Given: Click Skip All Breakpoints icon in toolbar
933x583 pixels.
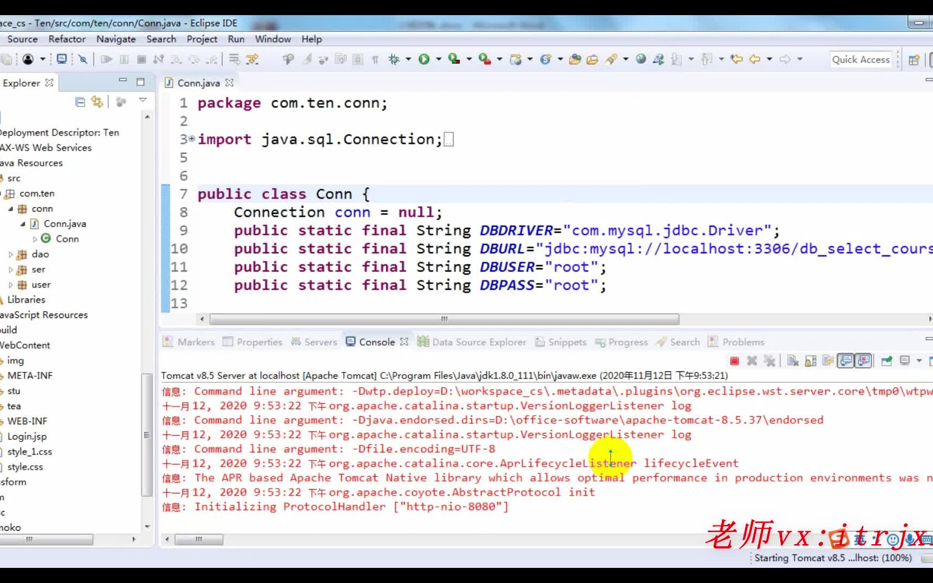Looking at the screenshot, I should pos(83,59).
